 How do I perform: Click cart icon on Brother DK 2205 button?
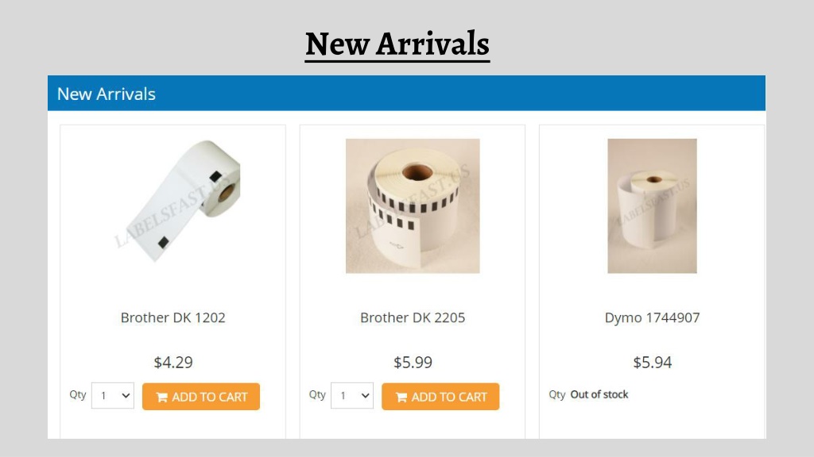click(401, 397)
